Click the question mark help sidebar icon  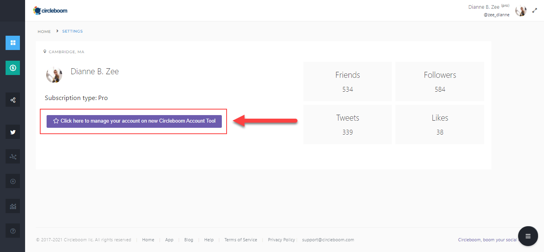coord(13,231)
